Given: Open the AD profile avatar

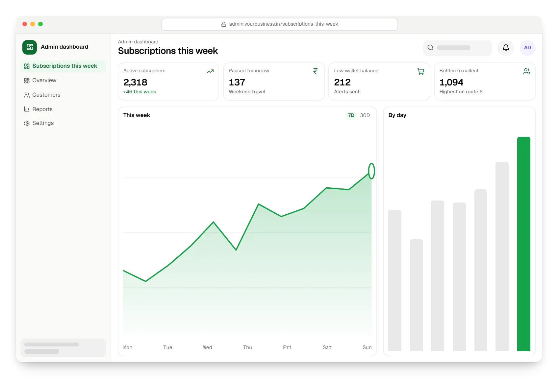Looking at the screenshot, I should click(x=527, y=48).
